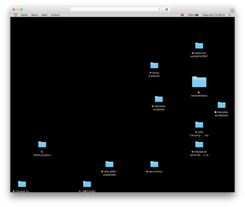245x207 pixels.
Task: Click the search magnifier icon
Action: coord(229,15)
